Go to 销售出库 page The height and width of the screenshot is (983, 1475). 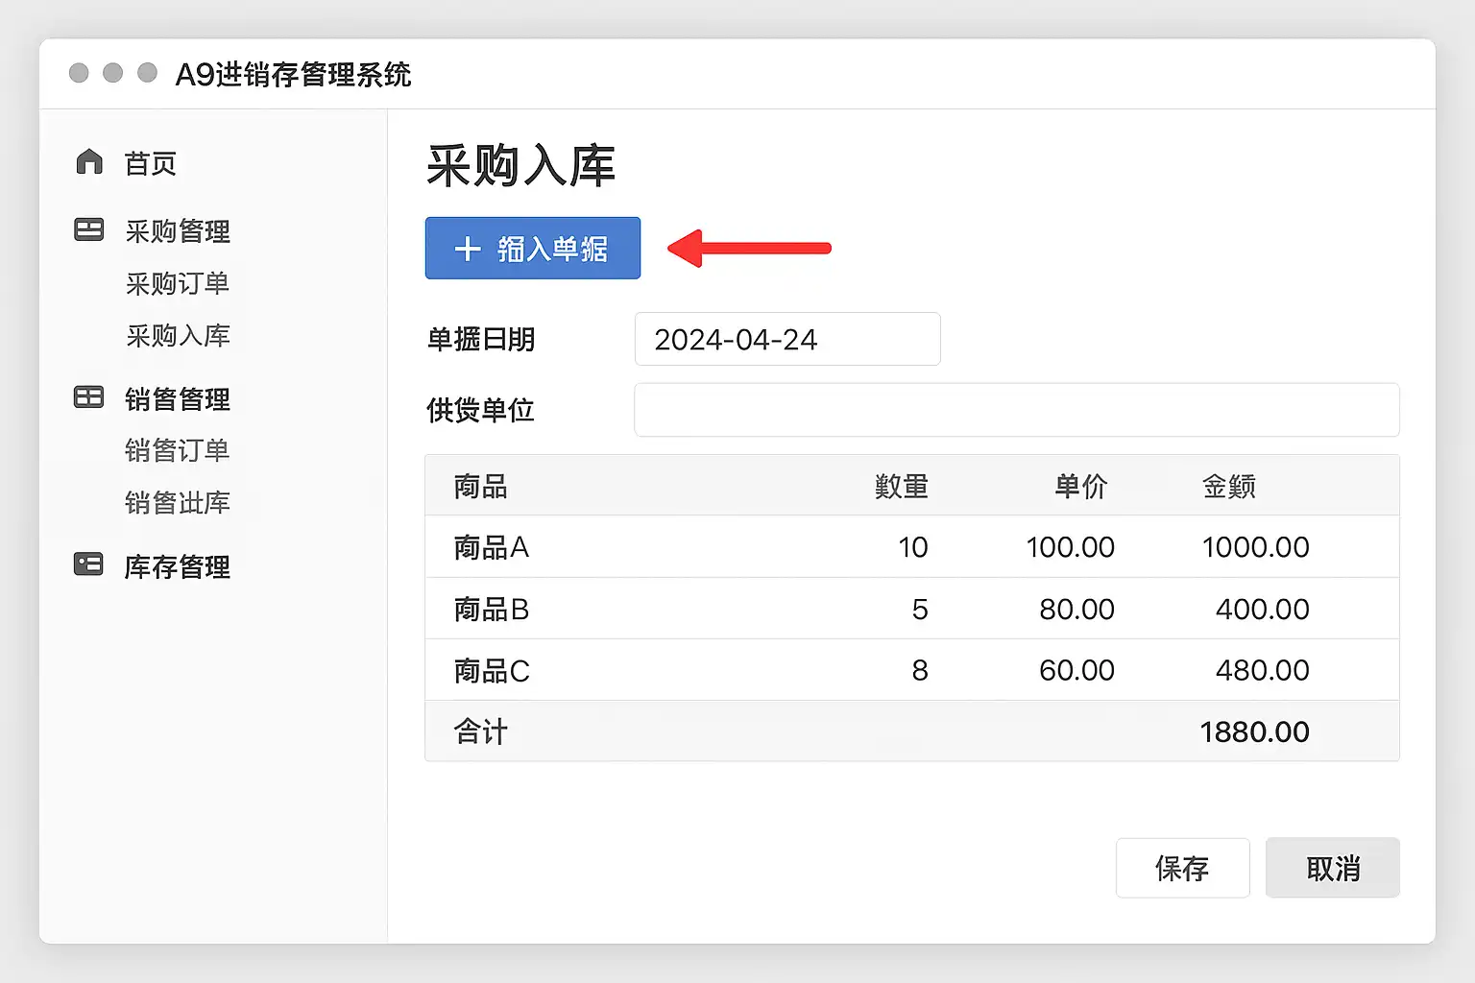tap(178, 502)
